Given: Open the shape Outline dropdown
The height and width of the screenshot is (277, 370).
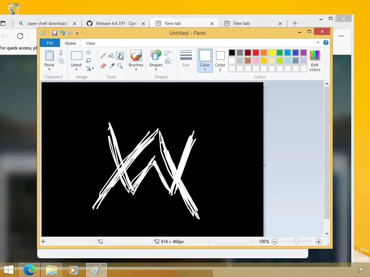Looking at the screenshot, I should tap(169, 53).
